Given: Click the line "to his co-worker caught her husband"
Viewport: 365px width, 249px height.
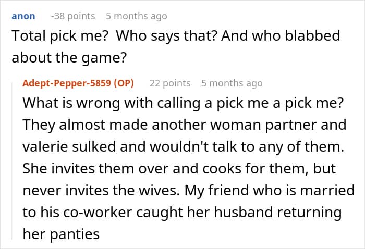Looking at the screenshot, I should 182,212.
